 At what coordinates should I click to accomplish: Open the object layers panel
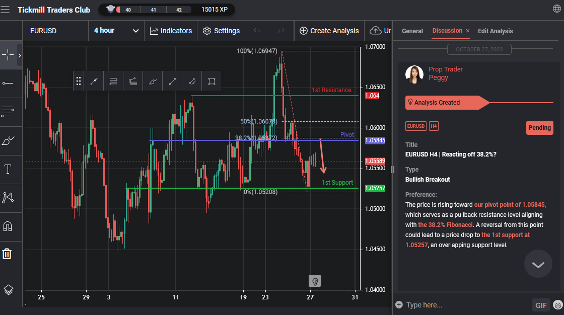pyautogui.click(x=8, y=289)
